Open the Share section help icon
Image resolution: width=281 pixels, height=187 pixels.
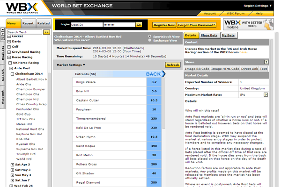point(266,62)
